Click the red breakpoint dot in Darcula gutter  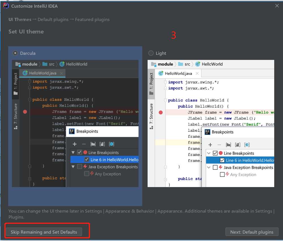click(25, 112)
